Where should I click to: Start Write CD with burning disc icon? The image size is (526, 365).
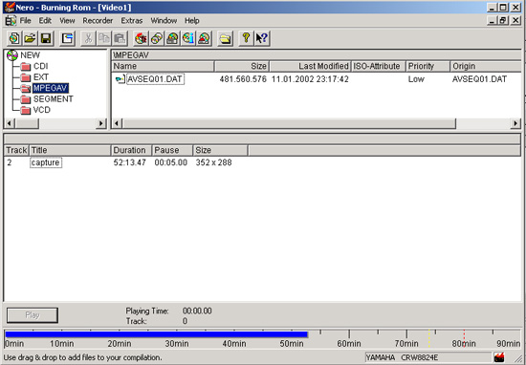point(141,38)
